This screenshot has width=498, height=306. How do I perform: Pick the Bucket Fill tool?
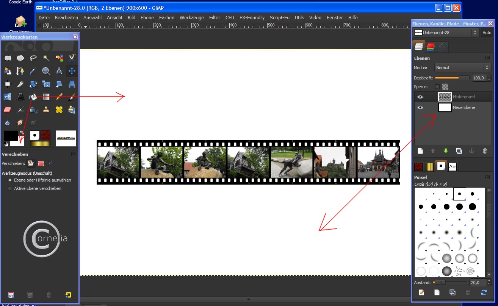(x=33, y=96)
